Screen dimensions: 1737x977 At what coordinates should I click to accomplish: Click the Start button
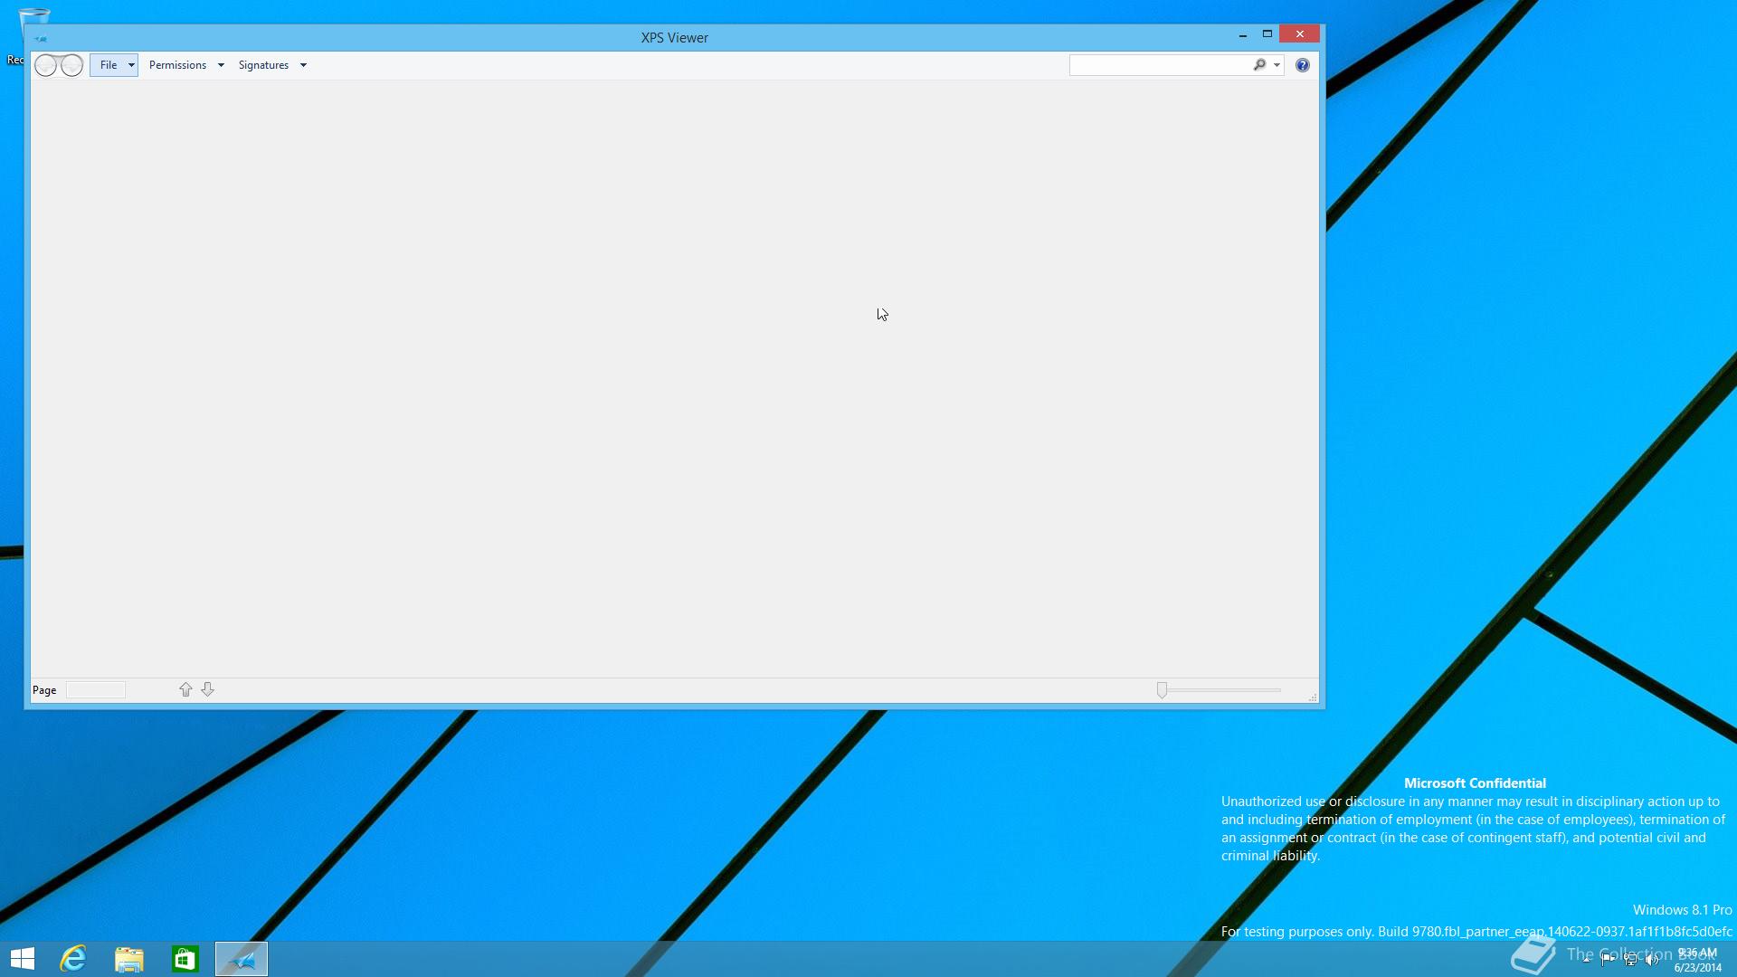[23, 958]
